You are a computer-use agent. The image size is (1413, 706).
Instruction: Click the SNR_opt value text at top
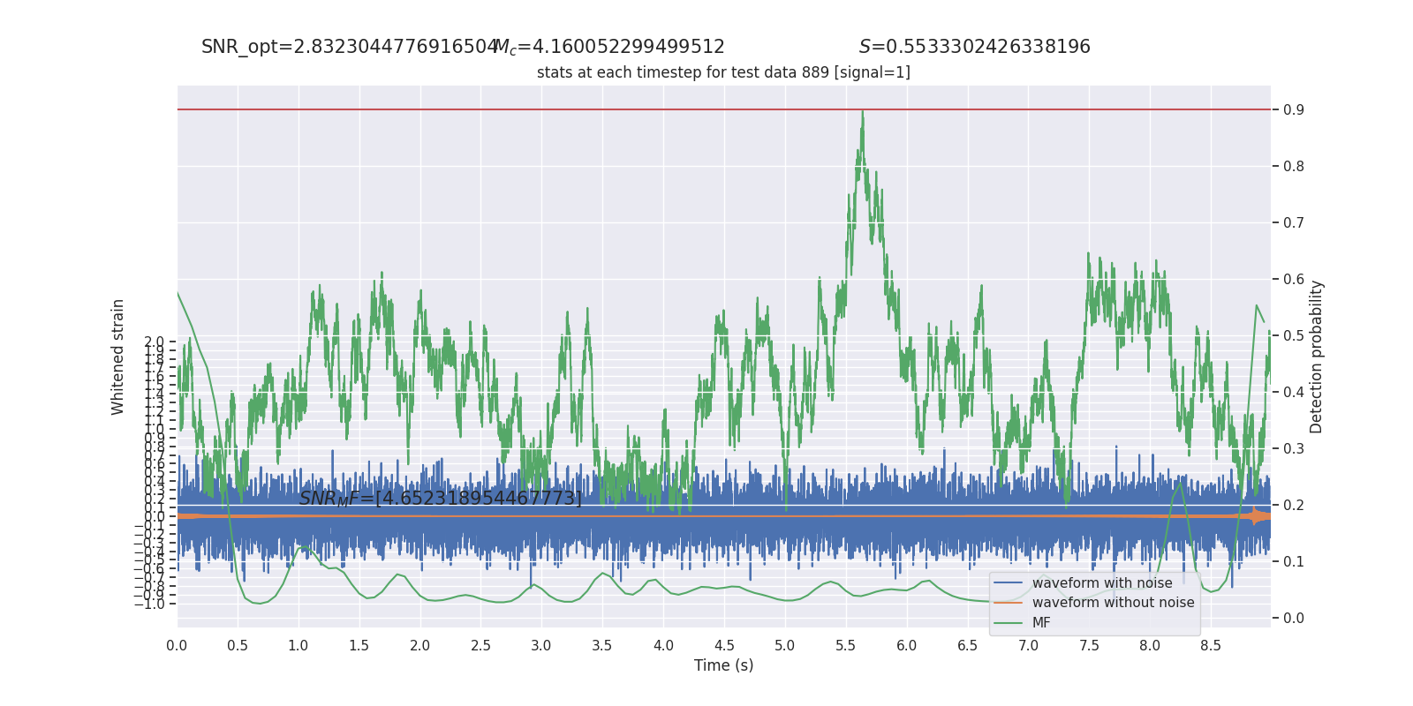[350, 47]
